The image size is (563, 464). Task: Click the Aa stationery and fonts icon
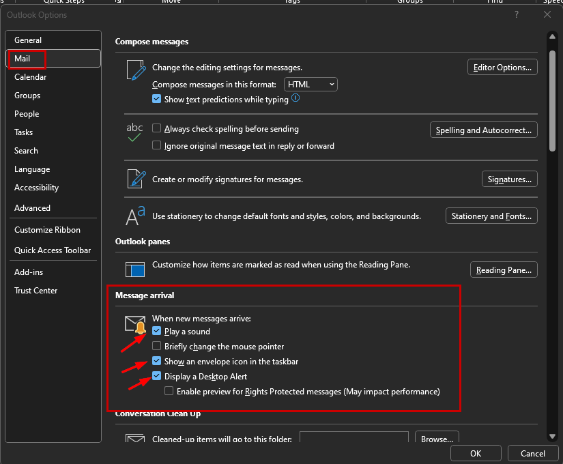134,215
